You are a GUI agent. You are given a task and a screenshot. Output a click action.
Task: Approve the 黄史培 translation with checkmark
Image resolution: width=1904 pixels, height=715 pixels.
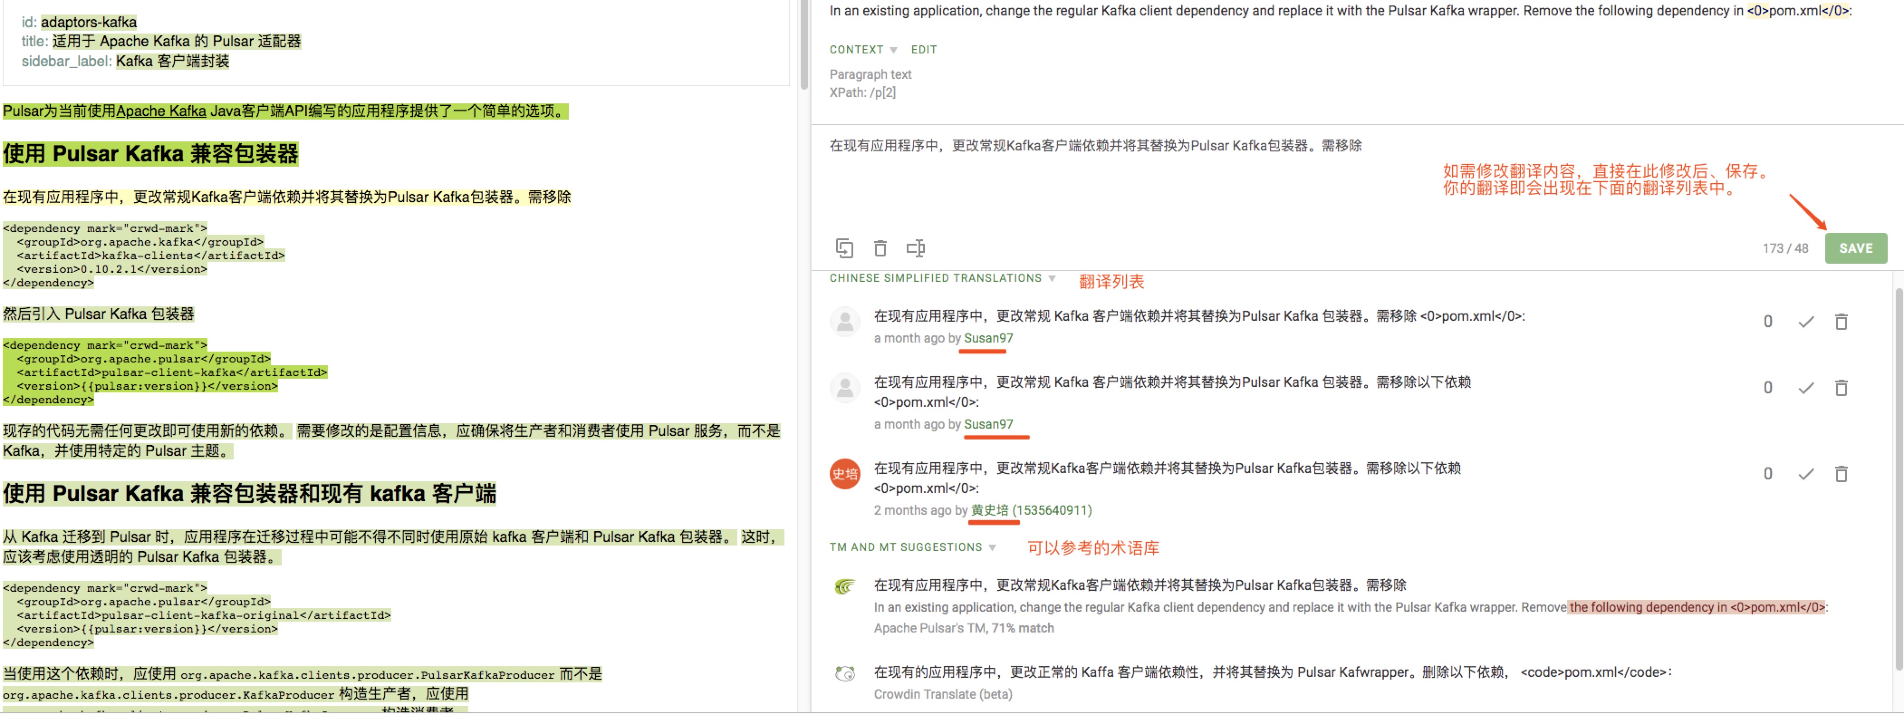point(1806,474)
